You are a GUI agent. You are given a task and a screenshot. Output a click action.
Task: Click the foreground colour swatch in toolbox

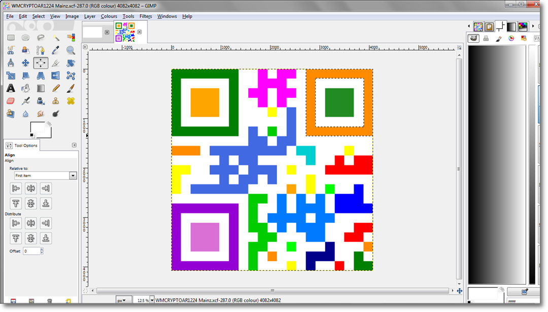(37, 127)
